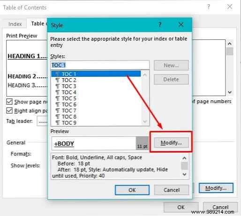Select TOC 4 in styles list
The image size is (241, 216).
click(x=96, y=92)
